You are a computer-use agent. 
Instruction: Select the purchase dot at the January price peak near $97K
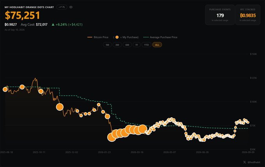(99, 105)
